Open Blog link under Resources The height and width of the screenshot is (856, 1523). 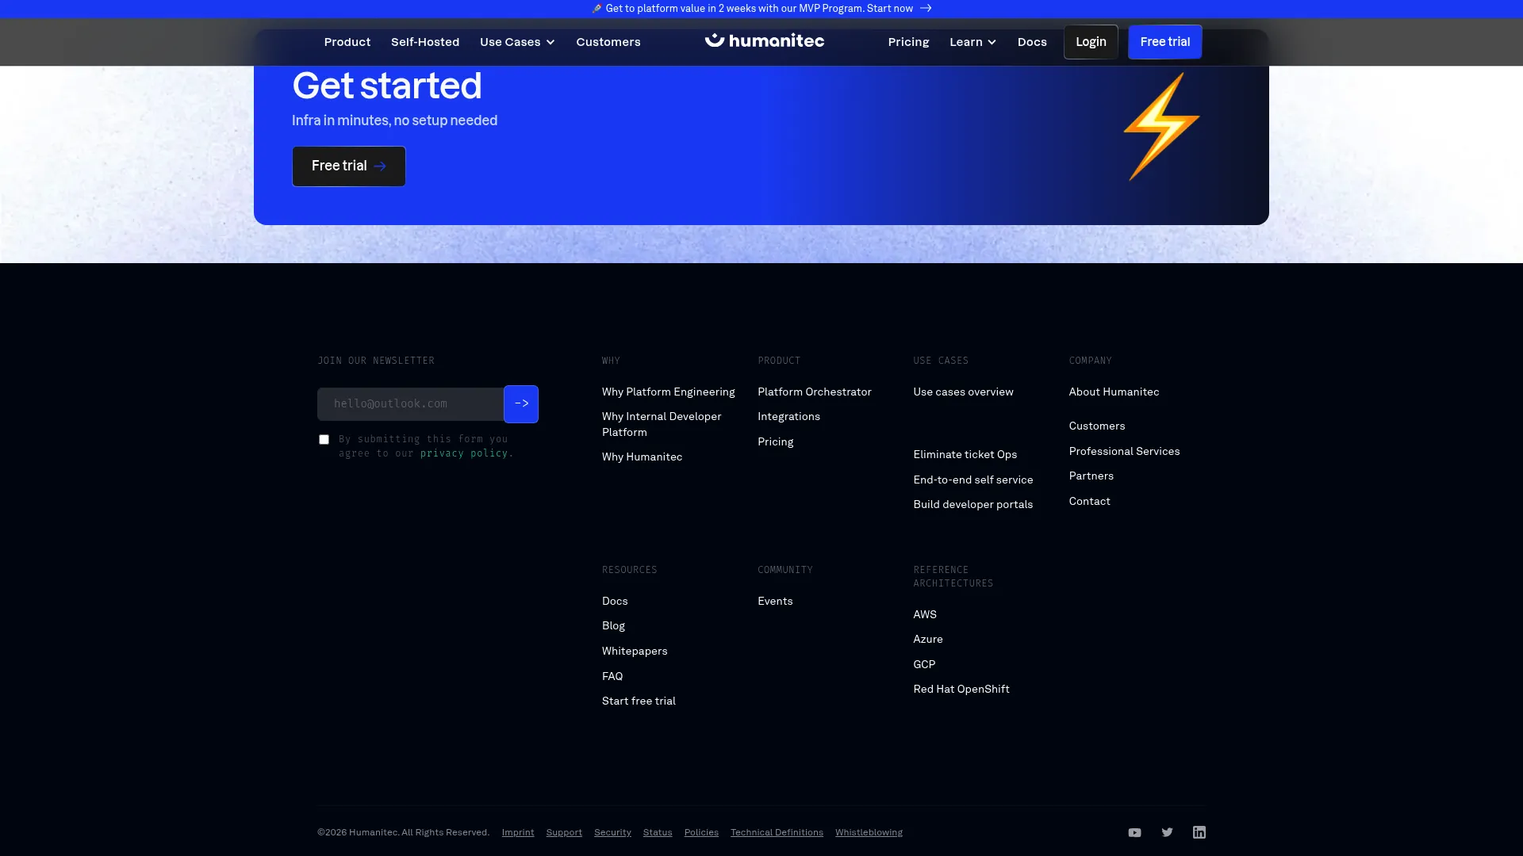[613, 626]
